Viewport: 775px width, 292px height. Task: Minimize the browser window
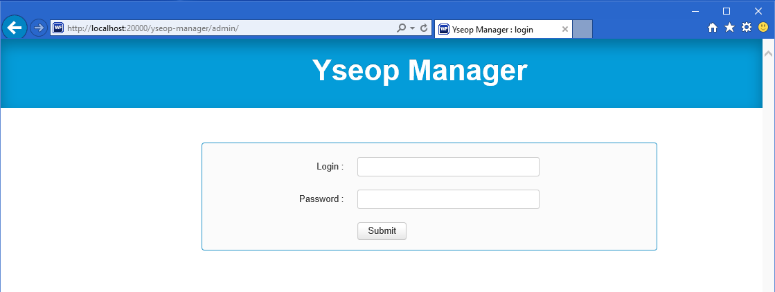(x=695, y=11)
